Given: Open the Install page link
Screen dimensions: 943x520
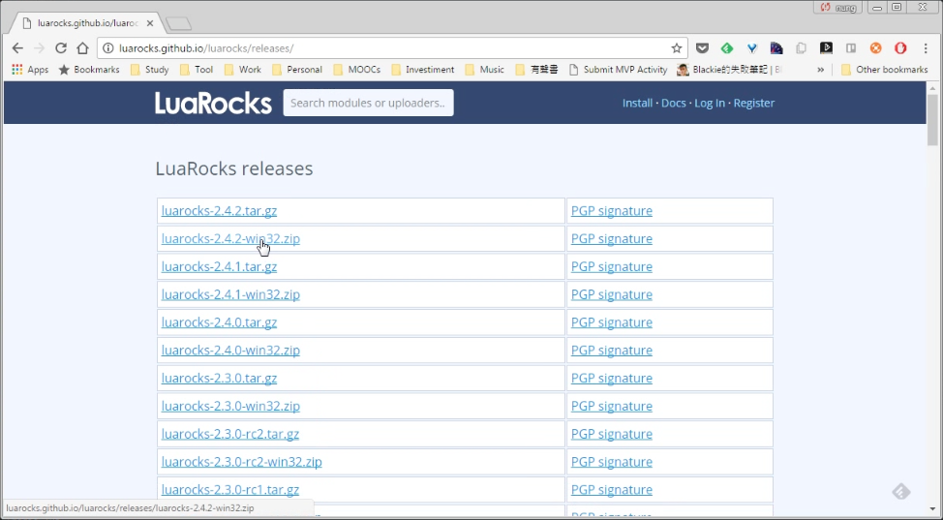Looking at the screenshot, I should (x=637, y=103).
